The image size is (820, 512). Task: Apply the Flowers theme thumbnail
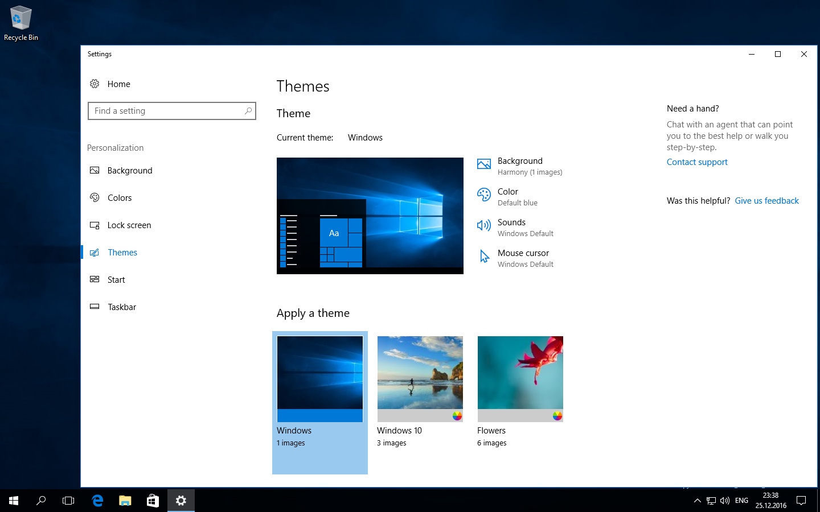coord(520,379)
